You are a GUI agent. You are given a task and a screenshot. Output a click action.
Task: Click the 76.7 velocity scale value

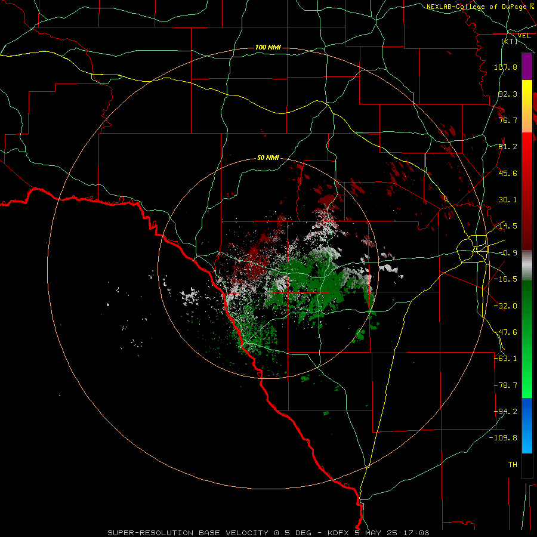click(x=508, y=120)
